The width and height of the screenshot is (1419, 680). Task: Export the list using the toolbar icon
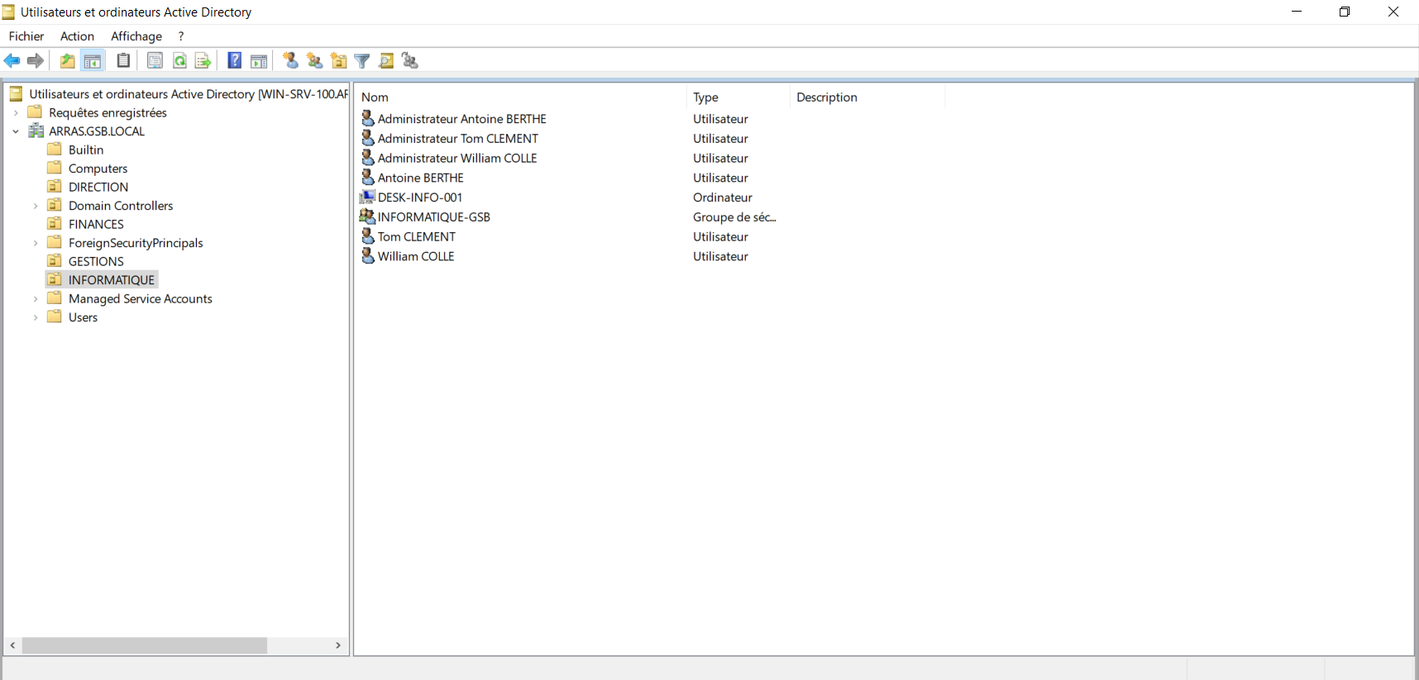pyautogui.click(x=203, y=60)
